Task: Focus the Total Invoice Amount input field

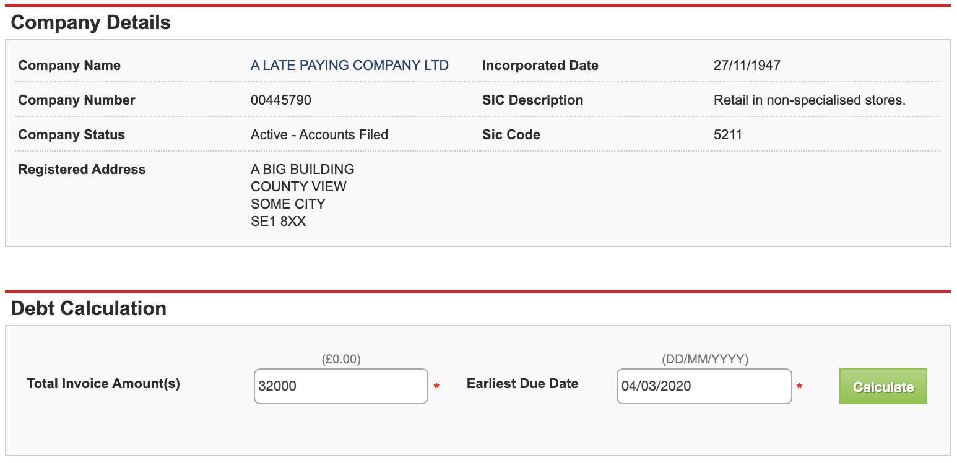Action: [x=340, y=386]
